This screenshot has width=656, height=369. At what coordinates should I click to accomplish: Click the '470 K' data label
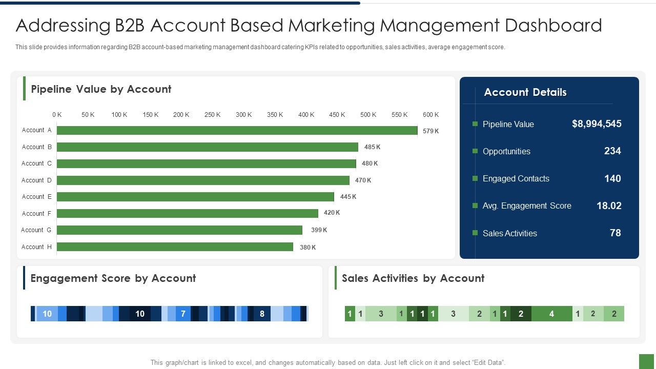[x=363, y=180]
